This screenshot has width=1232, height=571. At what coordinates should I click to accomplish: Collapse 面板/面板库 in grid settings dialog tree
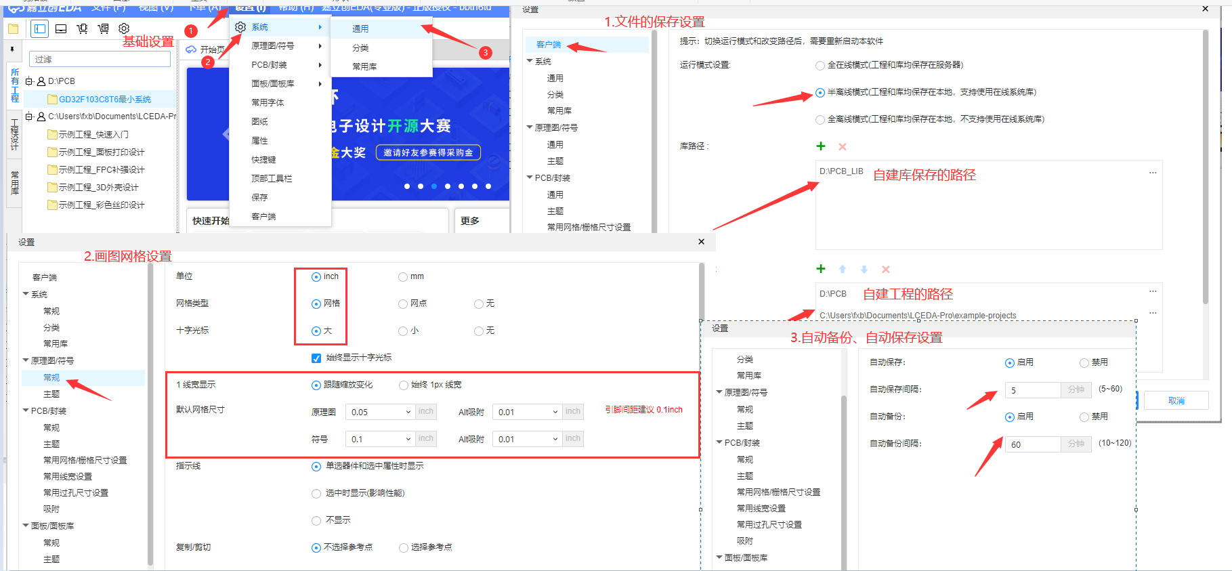pyautogui.click(x=26, y=526)
